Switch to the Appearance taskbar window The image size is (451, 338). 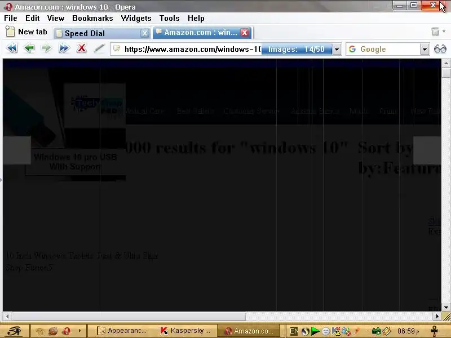pyautogui.click(x=122, y=331)
